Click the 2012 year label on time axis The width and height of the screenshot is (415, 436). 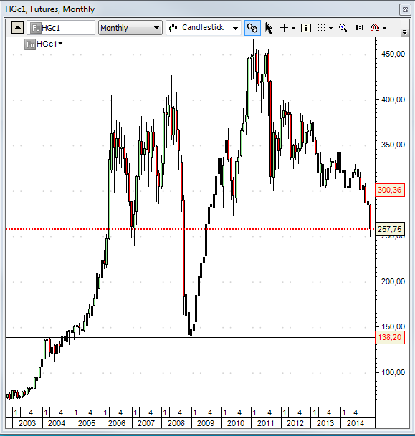coord(295,423)
